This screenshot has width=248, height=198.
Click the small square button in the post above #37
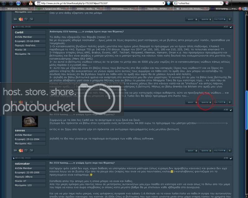(230, 19)
